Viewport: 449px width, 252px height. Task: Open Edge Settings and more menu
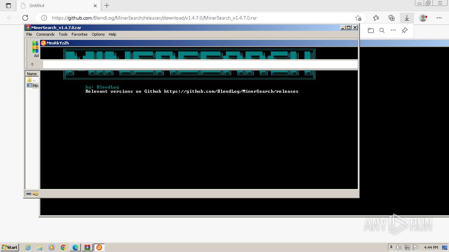(439, 18)
